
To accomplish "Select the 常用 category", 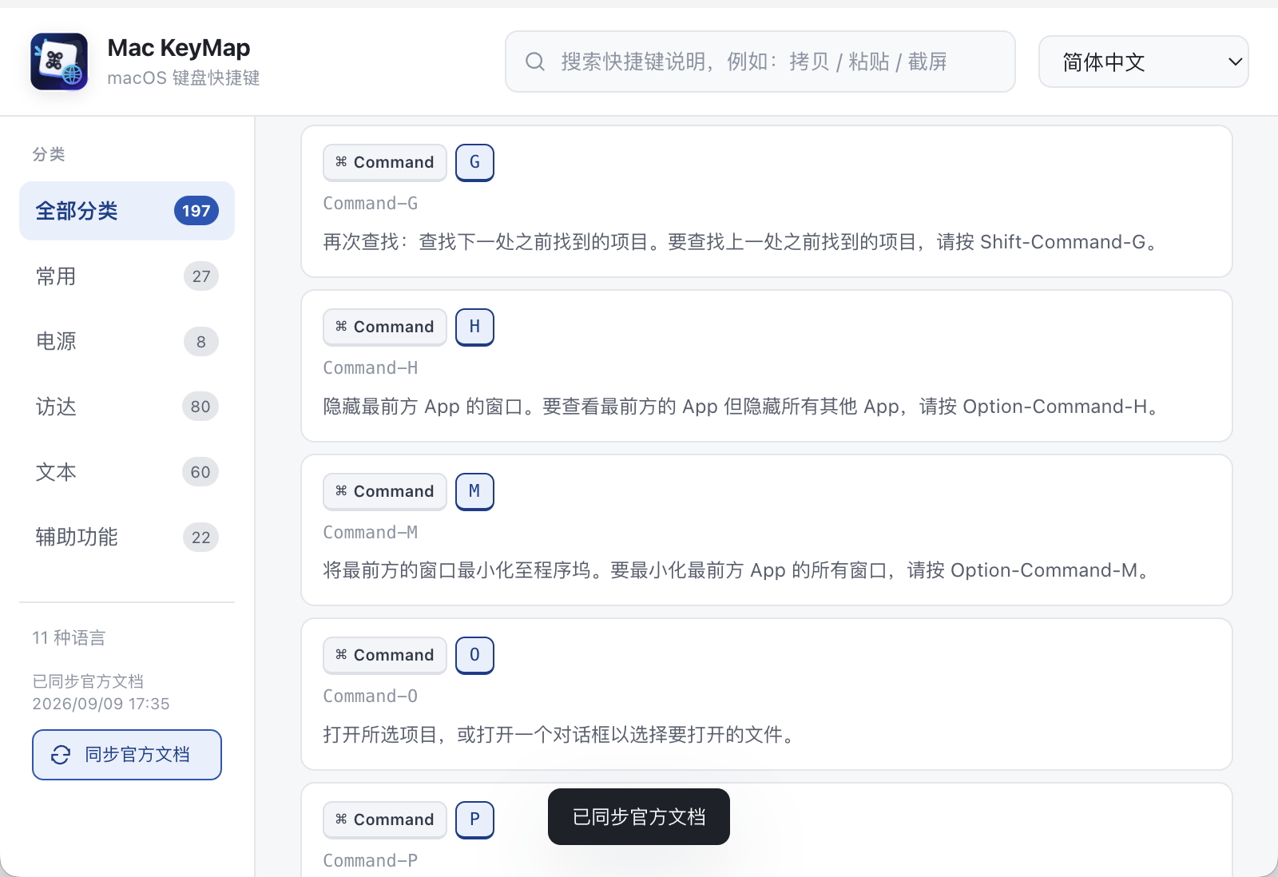I will pyautogui.click(x=127, y=276).
